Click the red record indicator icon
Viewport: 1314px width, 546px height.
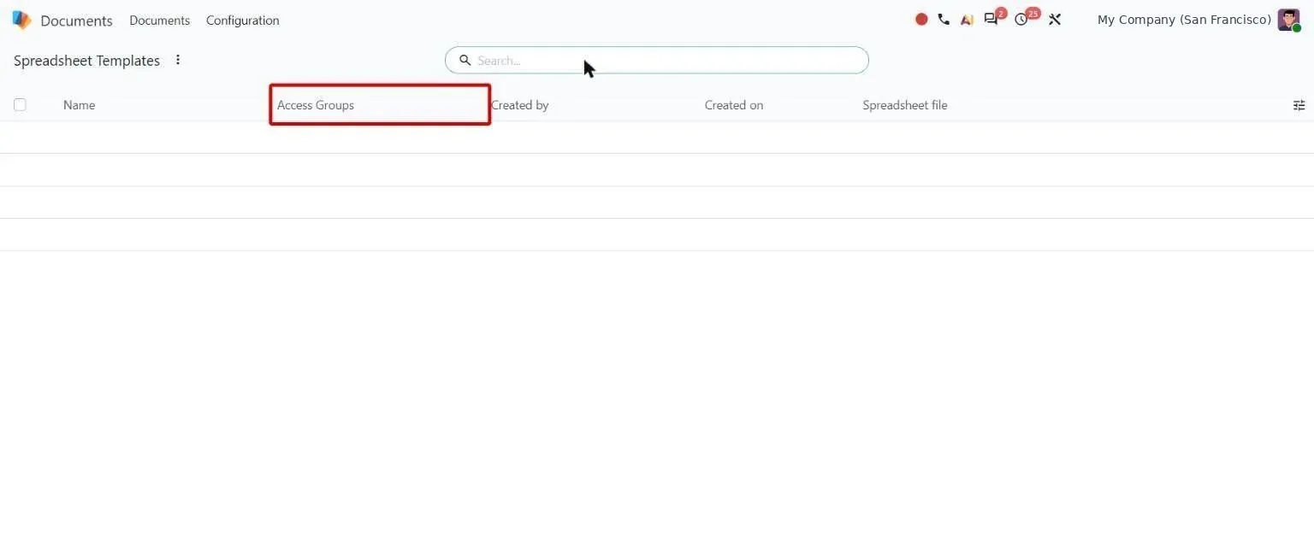(921, 19)
